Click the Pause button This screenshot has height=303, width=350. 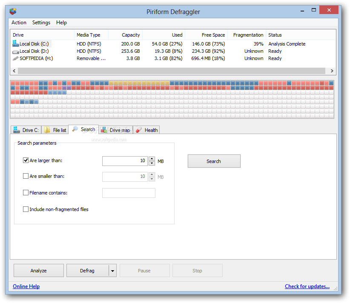[144, 271]
